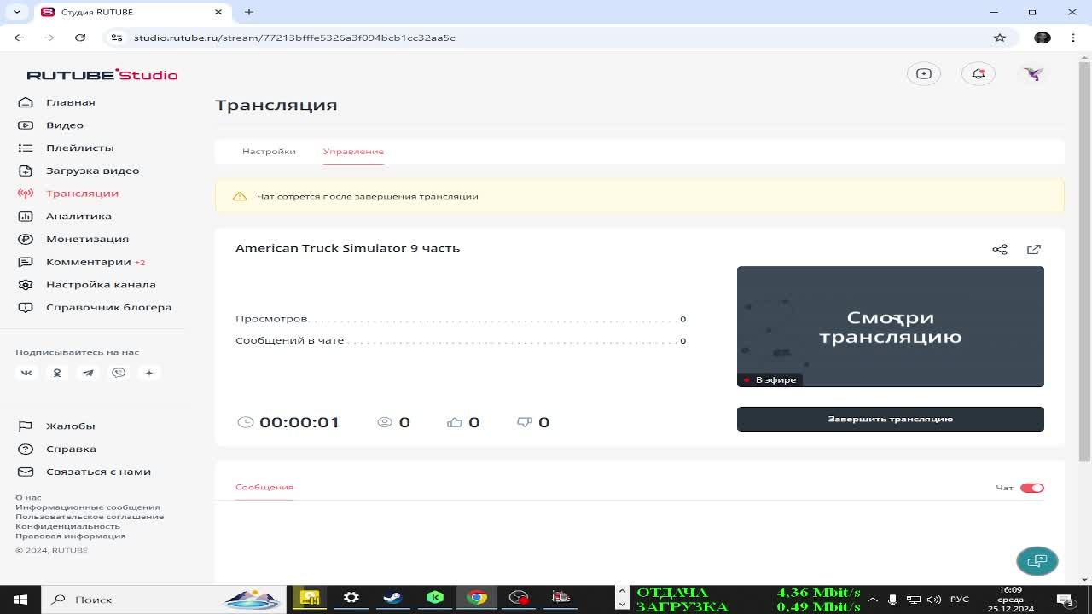Click the Odnoklassniki social icon
This screenshot has width=1092, height=614.
57,373
